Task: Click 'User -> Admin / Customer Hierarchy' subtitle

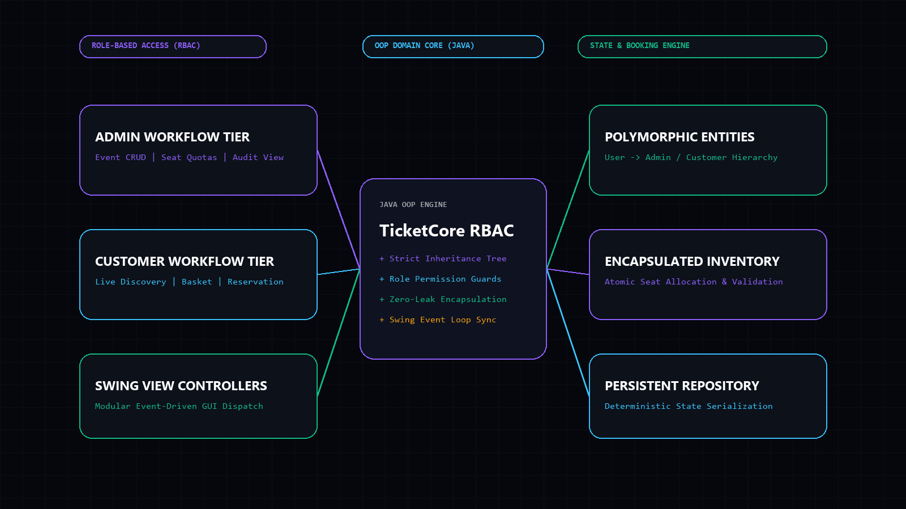Action: coord(691,157)
